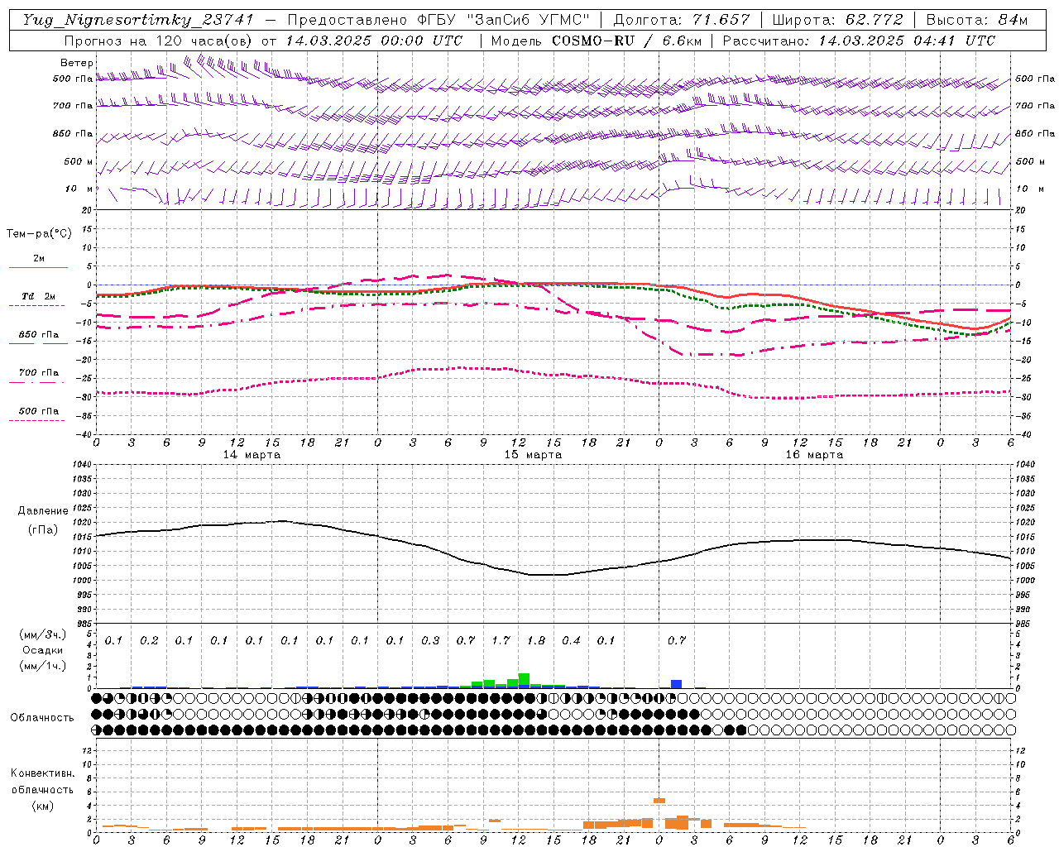Click the tallest green precipitation bar

(524, 679)
